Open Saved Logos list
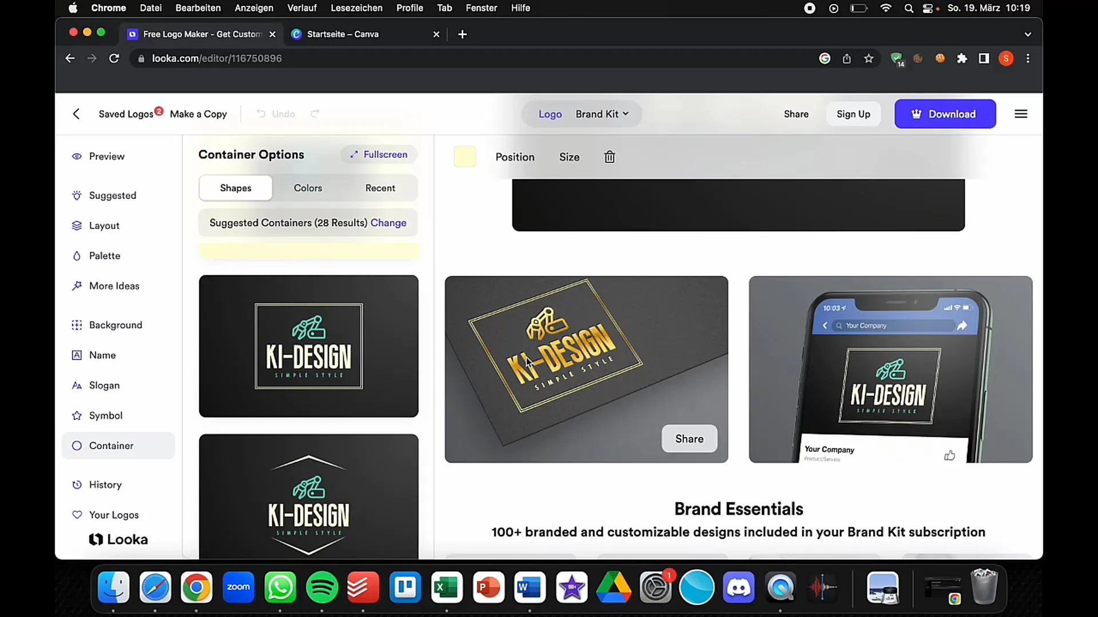 (126, 114)
